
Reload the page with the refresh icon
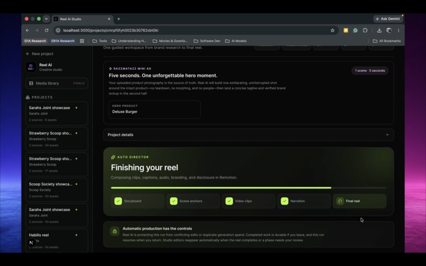[47, 31]
